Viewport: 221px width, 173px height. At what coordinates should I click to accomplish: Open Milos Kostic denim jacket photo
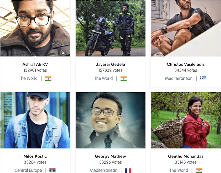pyautogui.click(x=35, y=120)
